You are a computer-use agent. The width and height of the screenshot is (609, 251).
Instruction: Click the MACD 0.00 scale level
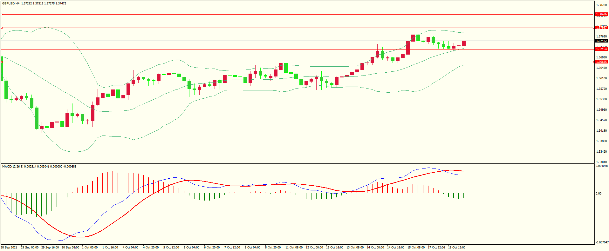click(598, 194)
